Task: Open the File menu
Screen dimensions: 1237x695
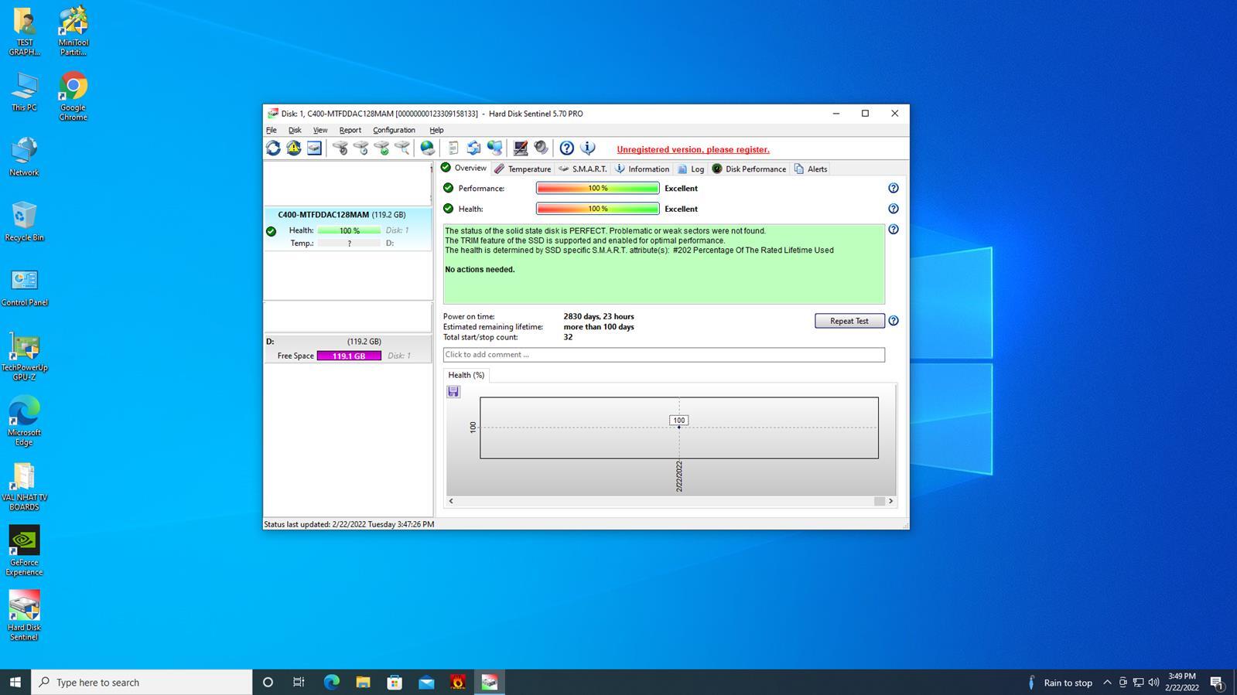Action: (x=272, y=130)
